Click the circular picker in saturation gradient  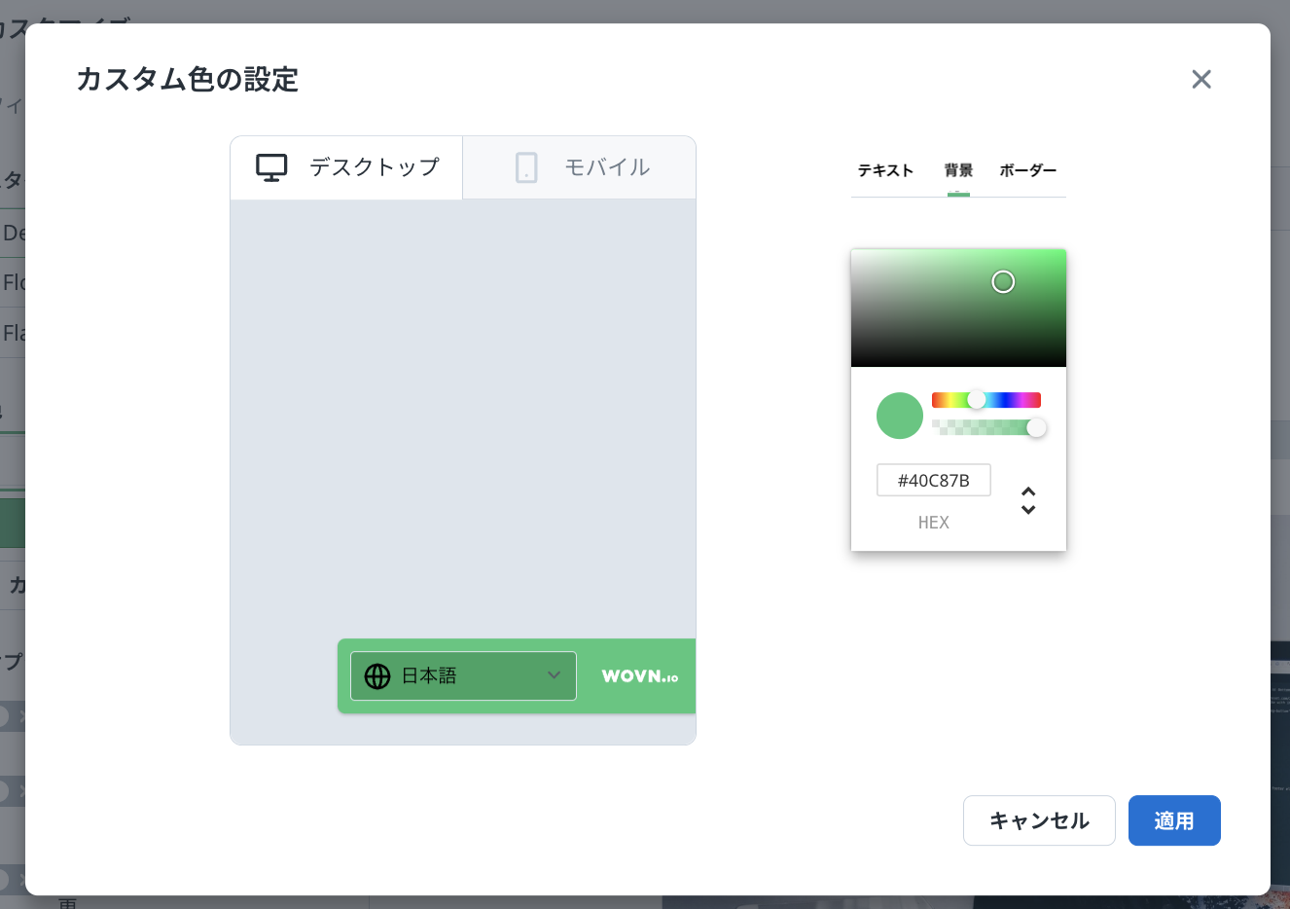click(1003, 282)
